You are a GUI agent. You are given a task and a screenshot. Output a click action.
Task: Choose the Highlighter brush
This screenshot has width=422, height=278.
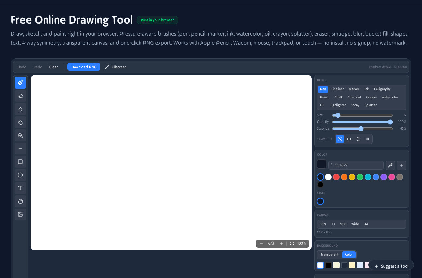[338, 105]
